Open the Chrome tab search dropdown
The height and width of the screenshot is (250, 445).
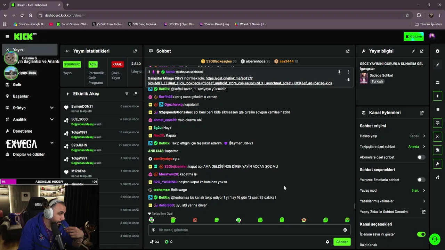[5, 5]
